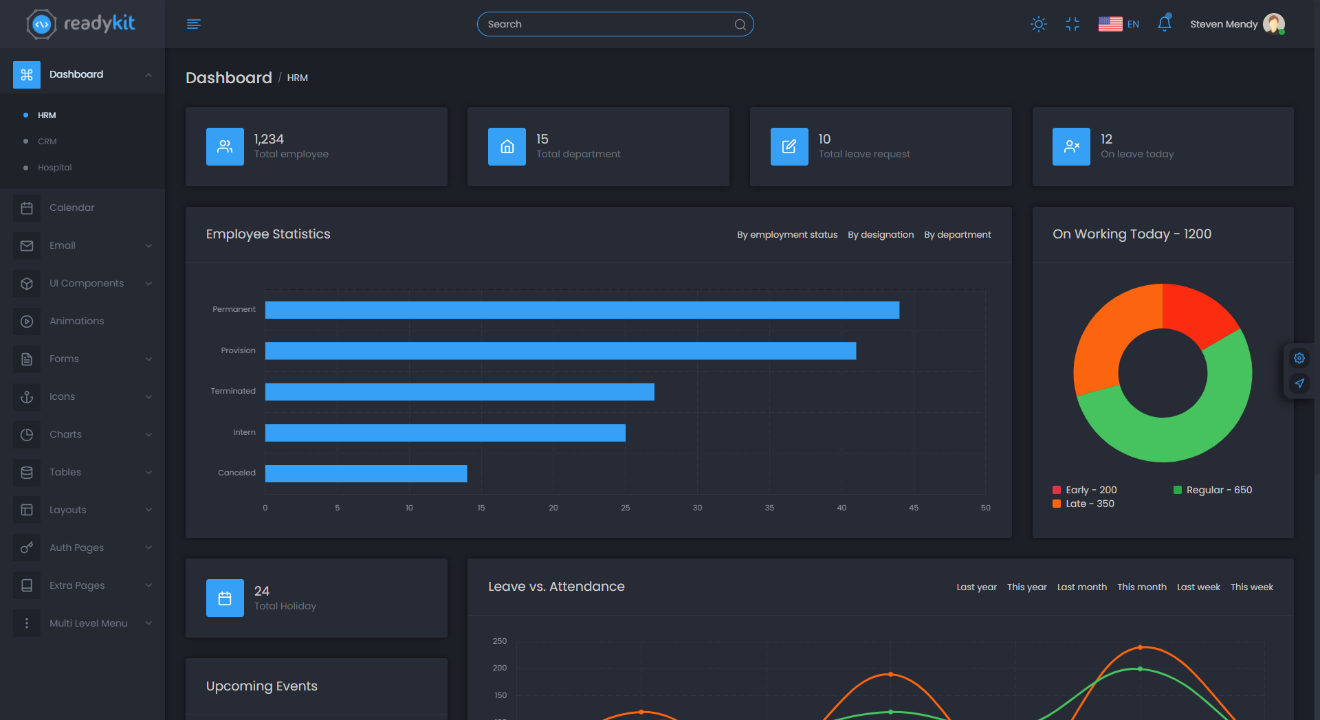Screen dimensions: 1320x720
Task: Open Steven Mendy profile menu
Action: tap(1236, 24)
